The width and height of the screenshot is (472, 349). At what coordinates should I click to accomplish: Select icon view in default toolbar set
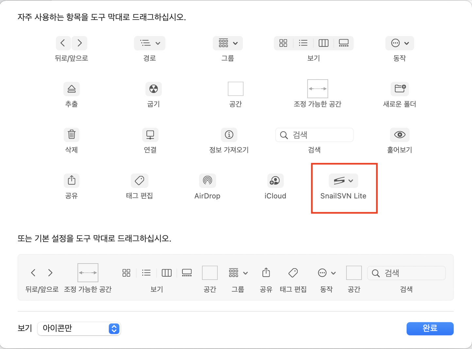(x=126, y=273)
